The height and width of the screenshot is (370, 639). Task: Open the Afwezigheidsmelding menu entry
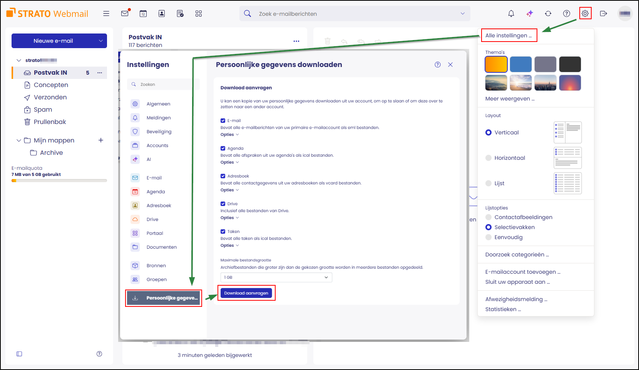(516, 299)
